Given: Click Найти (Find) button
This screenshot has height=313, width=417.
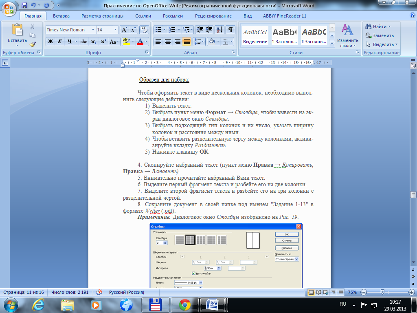Looking at the screenshot, I should click(378, 26).
